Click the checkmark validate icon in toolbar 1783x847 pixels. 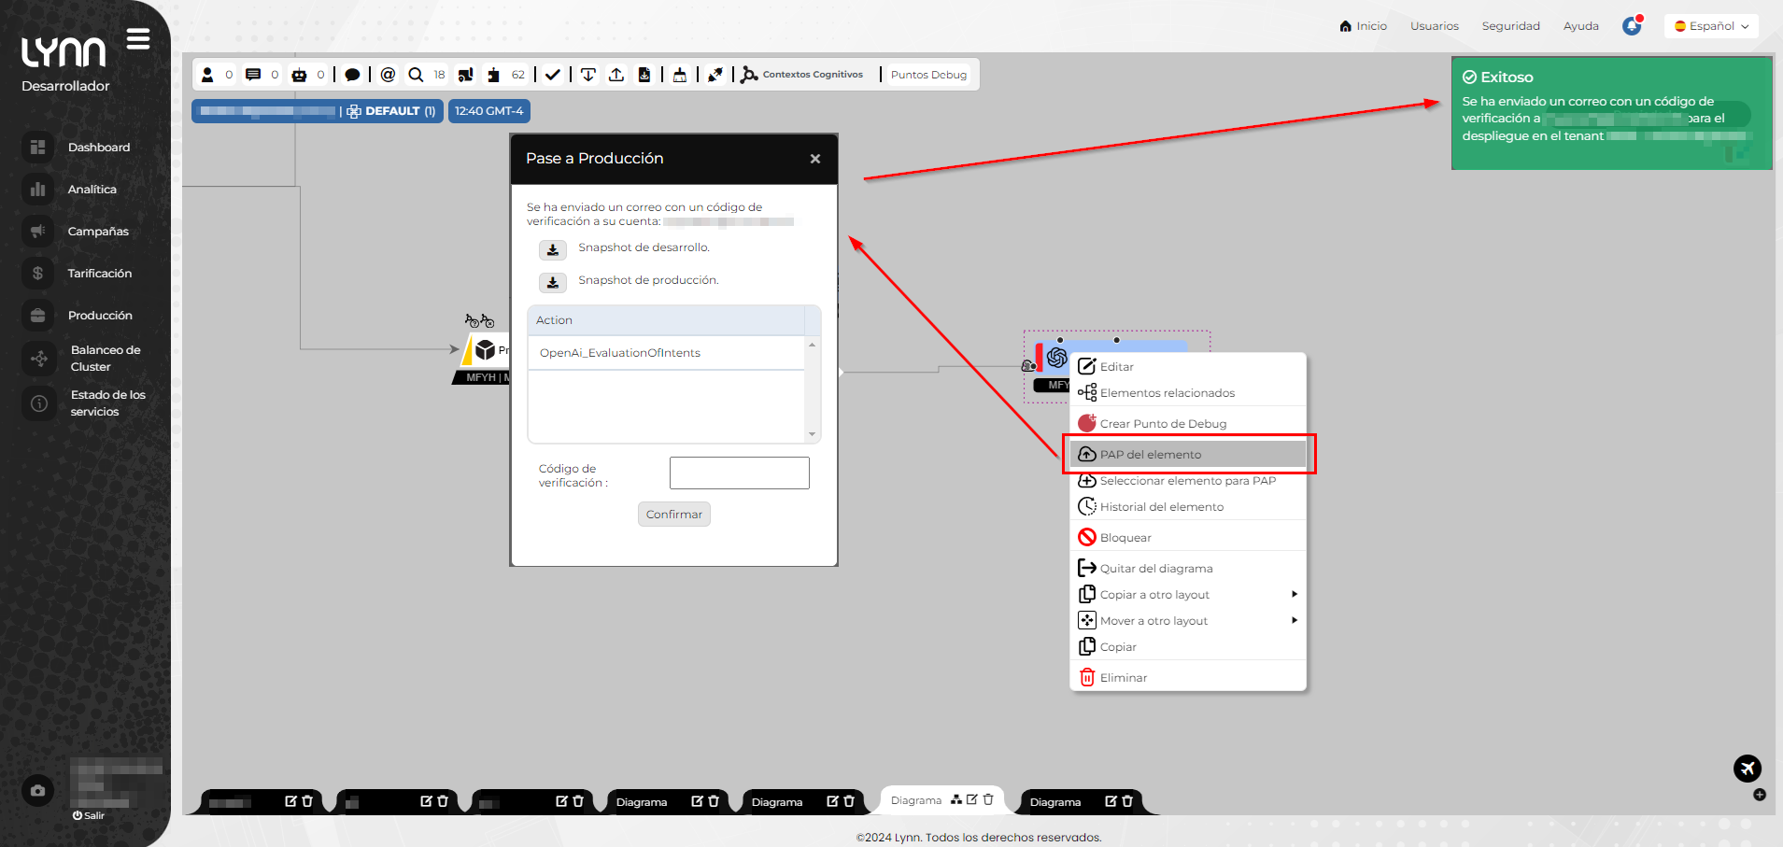(x=553, y=75)
